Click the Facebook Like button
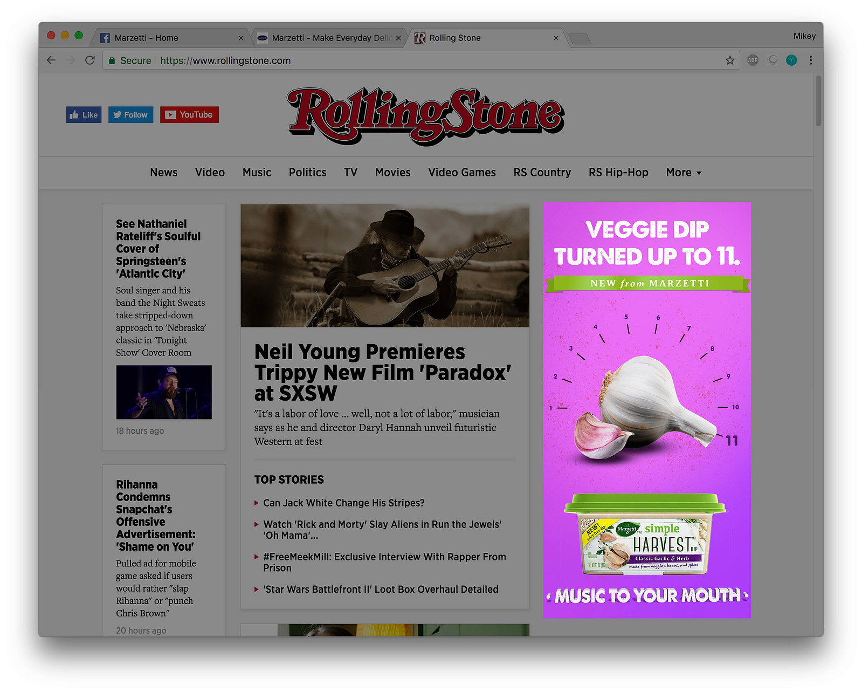 click(x=84, y=115)
